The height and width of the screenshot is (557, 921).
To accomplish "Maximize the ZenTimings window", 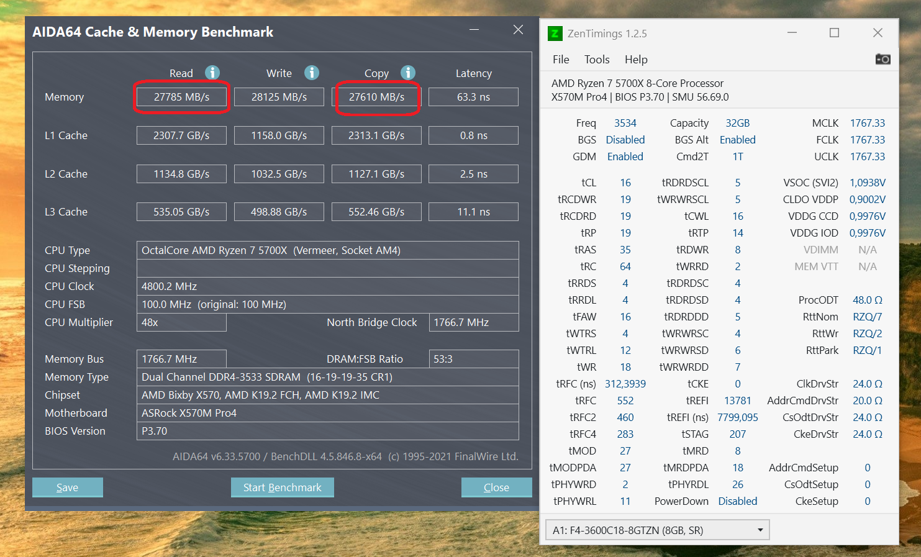I will [834, 33].
